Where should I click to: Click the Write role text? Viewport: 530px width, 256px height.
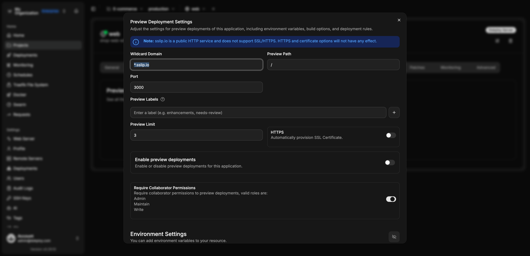point(138,209)
